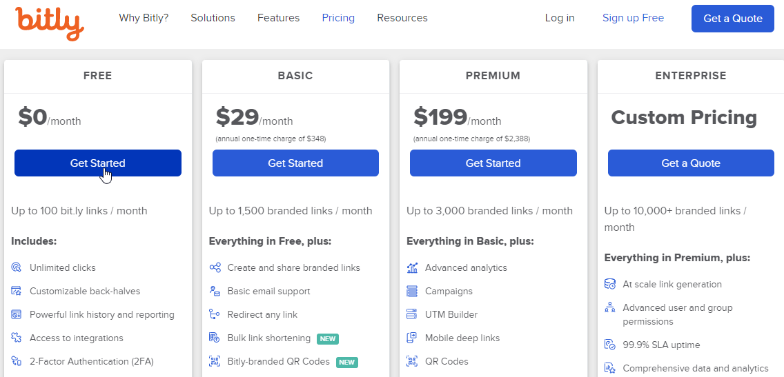Click the Redirect any link icon
784x377 pixels.
tap(215, 314)
